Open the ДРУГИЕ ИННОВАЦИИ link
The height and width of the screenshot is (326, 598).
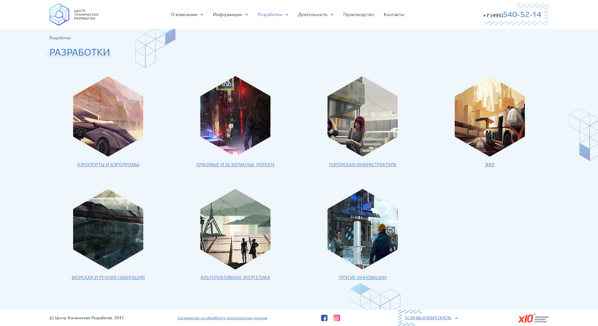pos(363,277)
